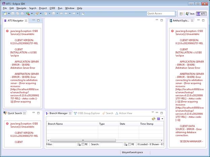
Task: Open the Help menu
Action: 79,8
